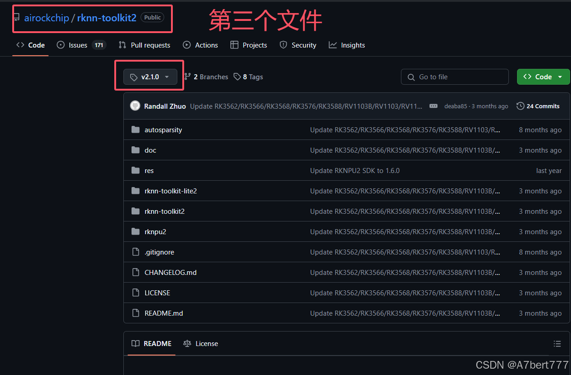Screen dimensions: 571x375
Task: Open commit message for LICENSE row
Action: click(x=405, y=293)
